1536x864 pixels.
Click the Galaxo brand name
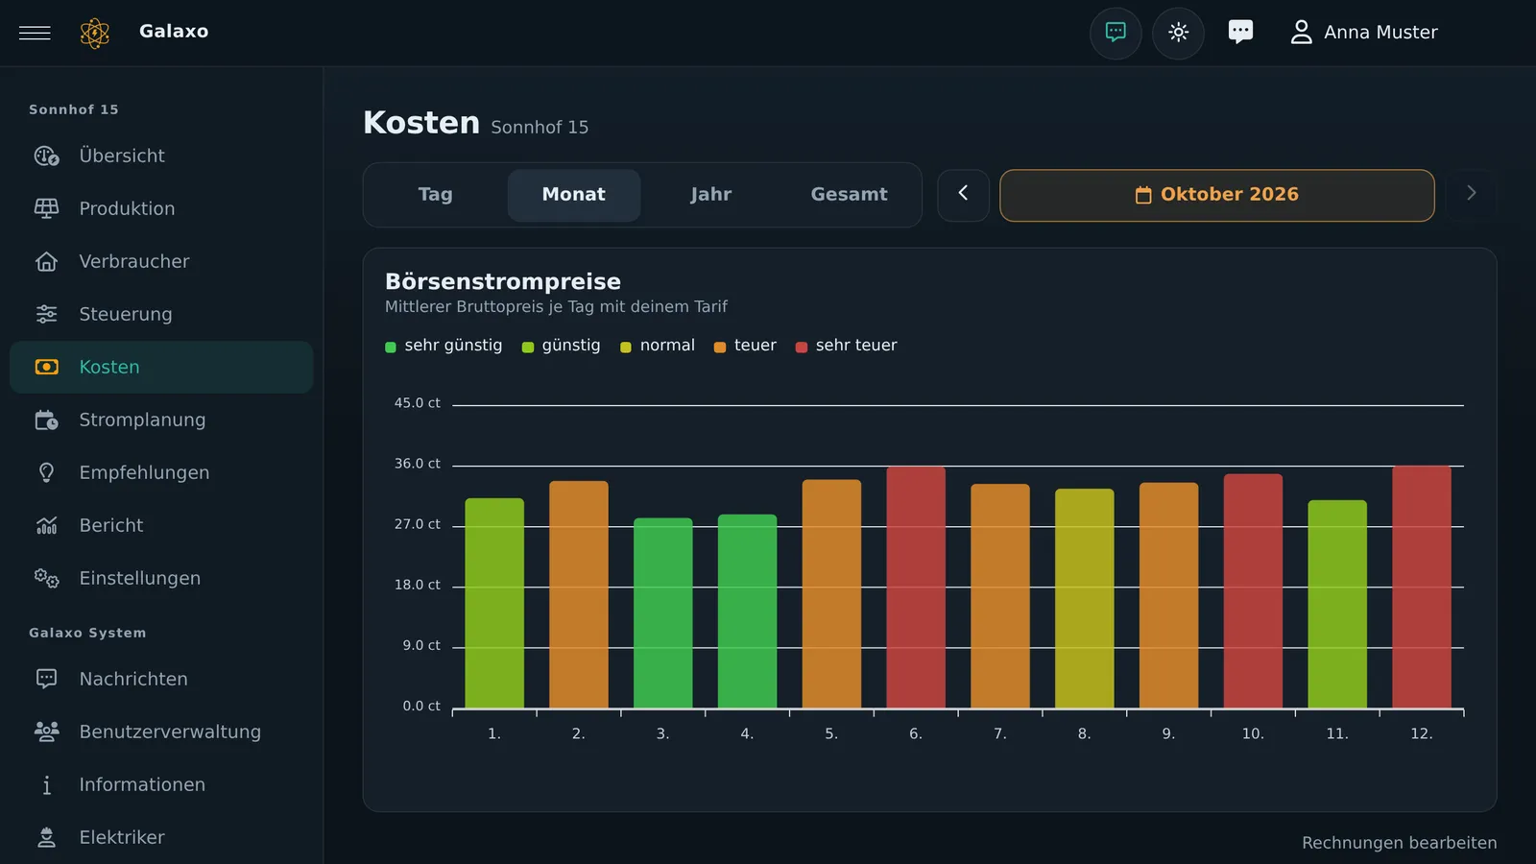tap(174, 32)
